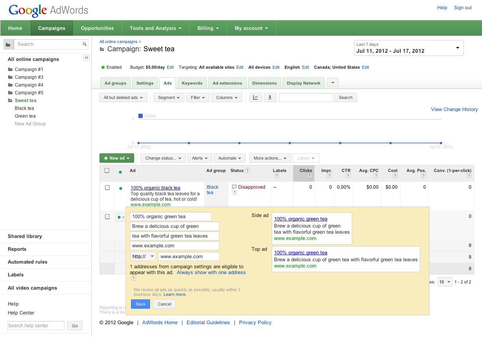Click the ad headline field 100% organic green tea
Viewport: 482px width, 337px height.
[x=171, y=217]
